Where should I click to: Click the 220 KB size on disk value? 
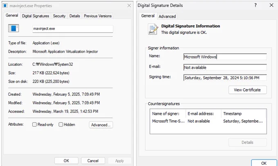pos(51,81)
